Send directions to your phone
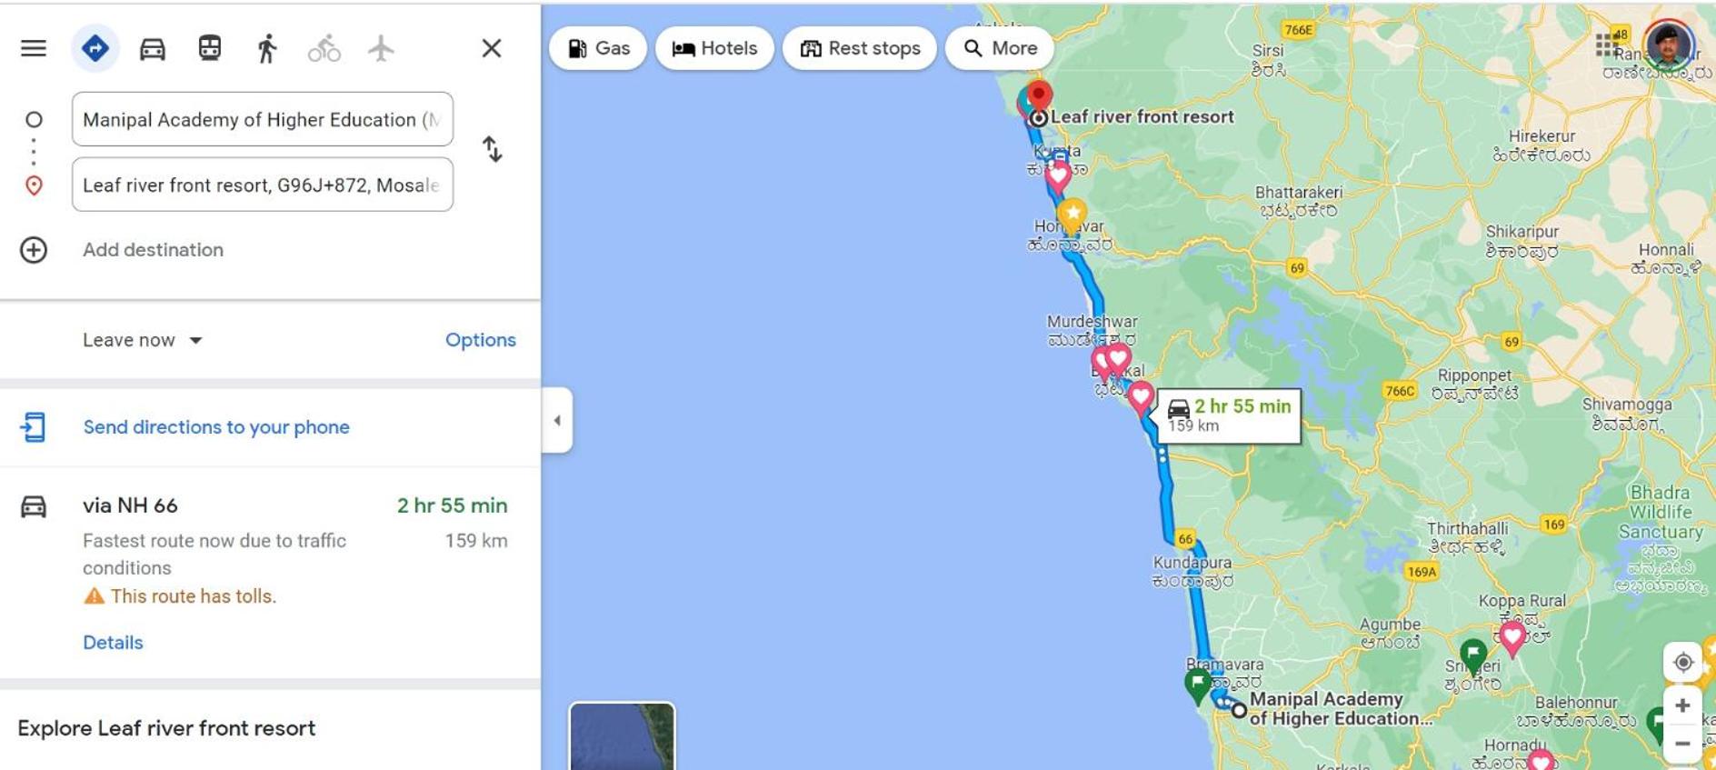This screenshot has height=770, width=1716. (x=216, y=427)
